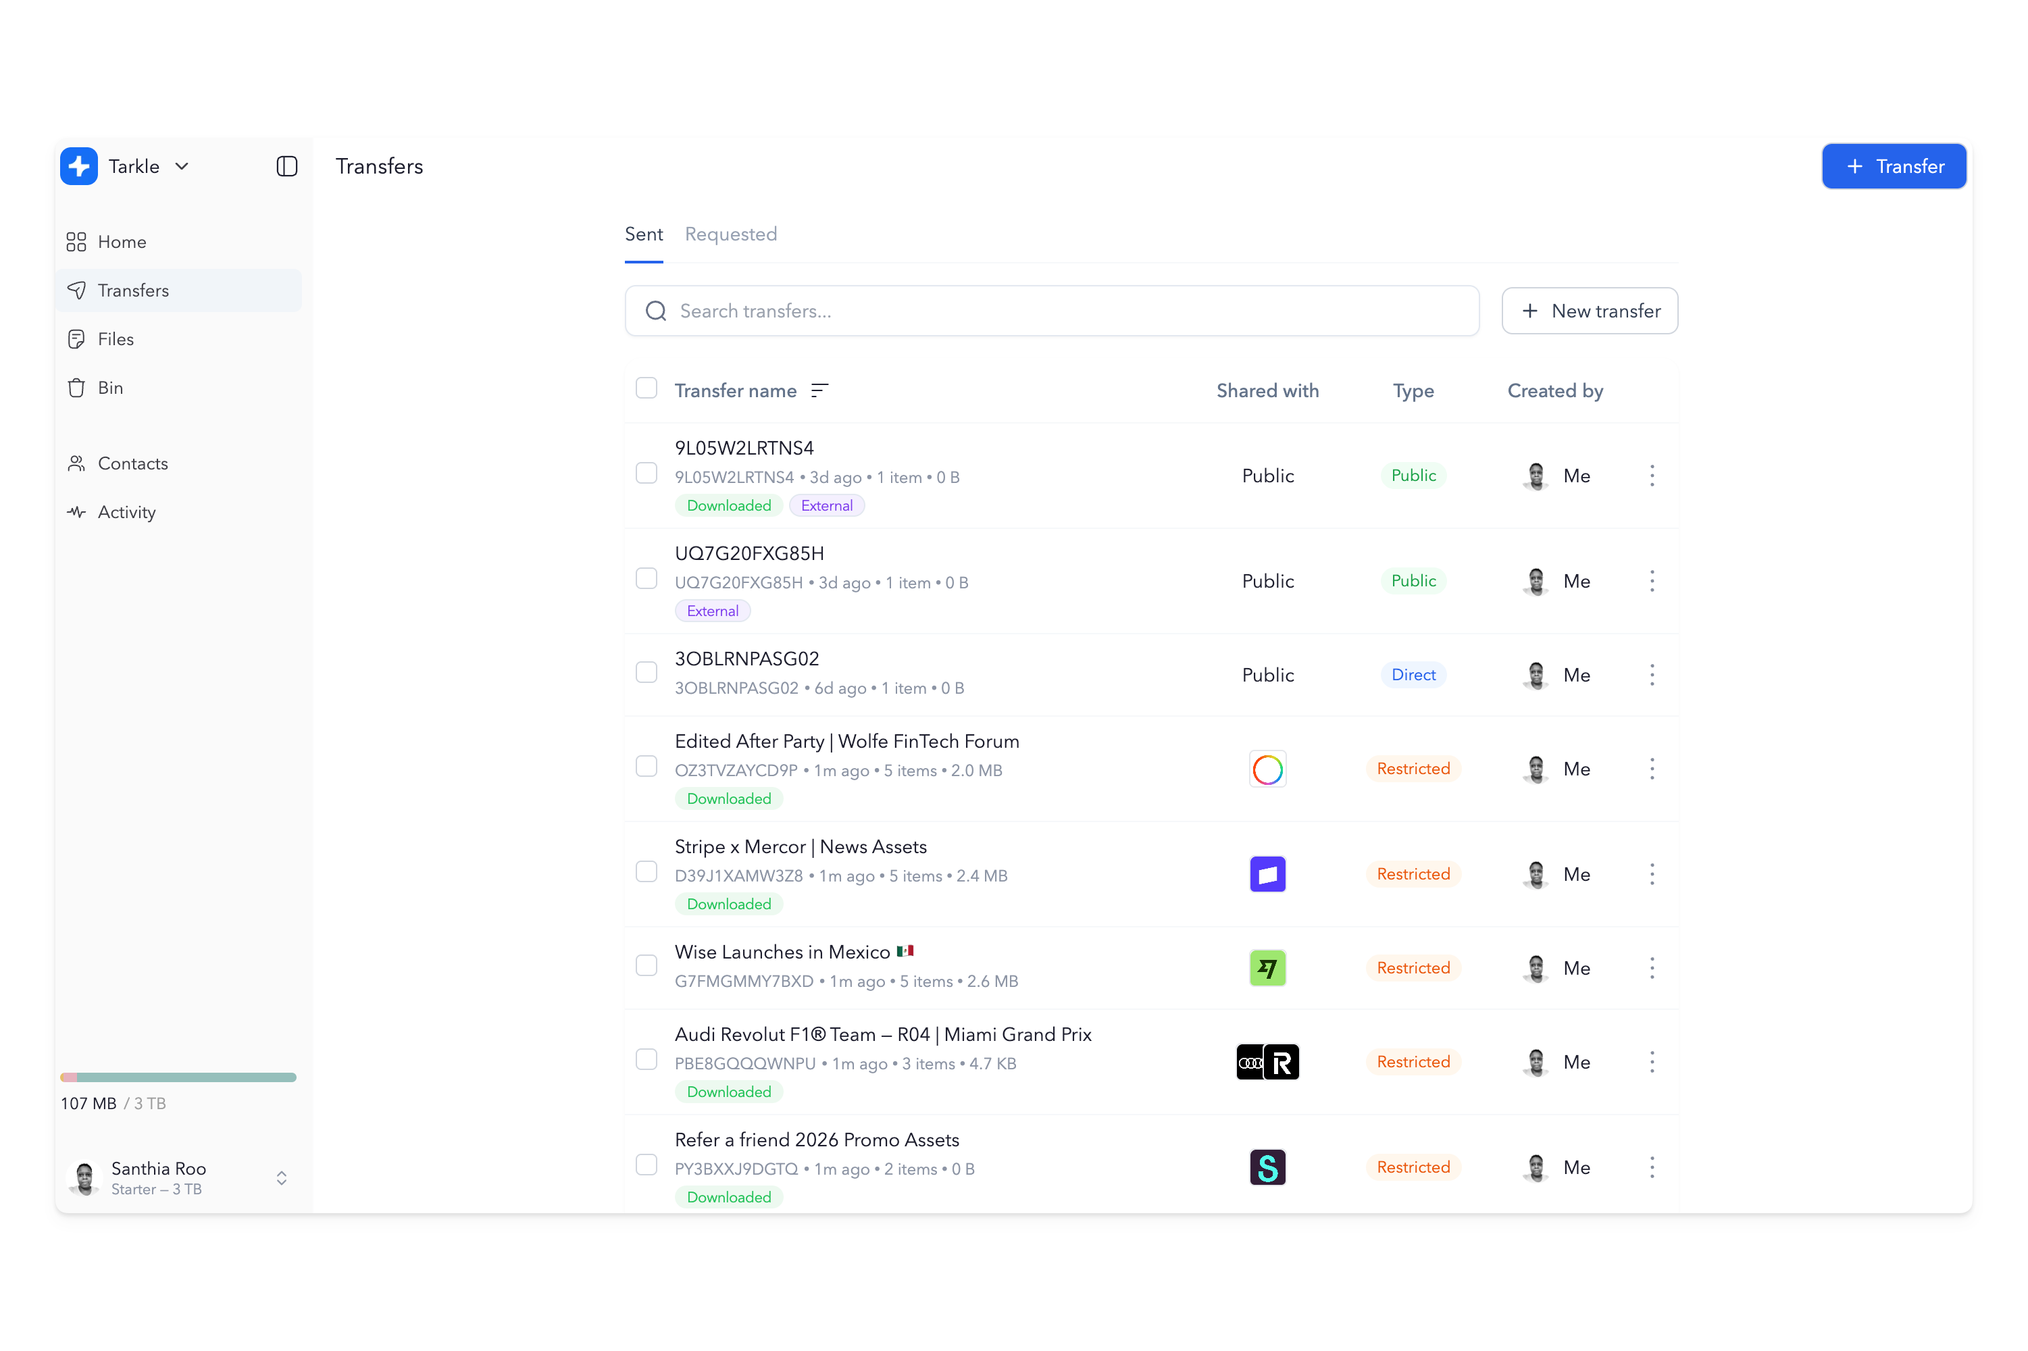The image size is (2028, 1351).
Task: Click the blue Transfer button
Action: (1894, 166)
